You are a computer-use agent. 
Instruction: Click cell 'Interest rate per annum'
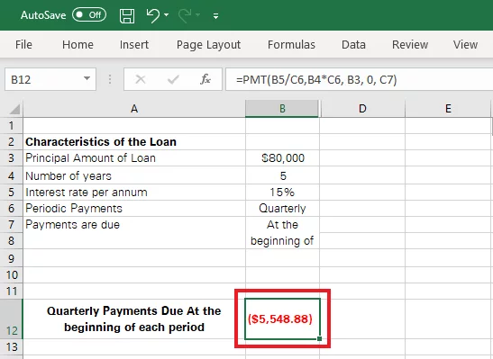tap(134, 192)
